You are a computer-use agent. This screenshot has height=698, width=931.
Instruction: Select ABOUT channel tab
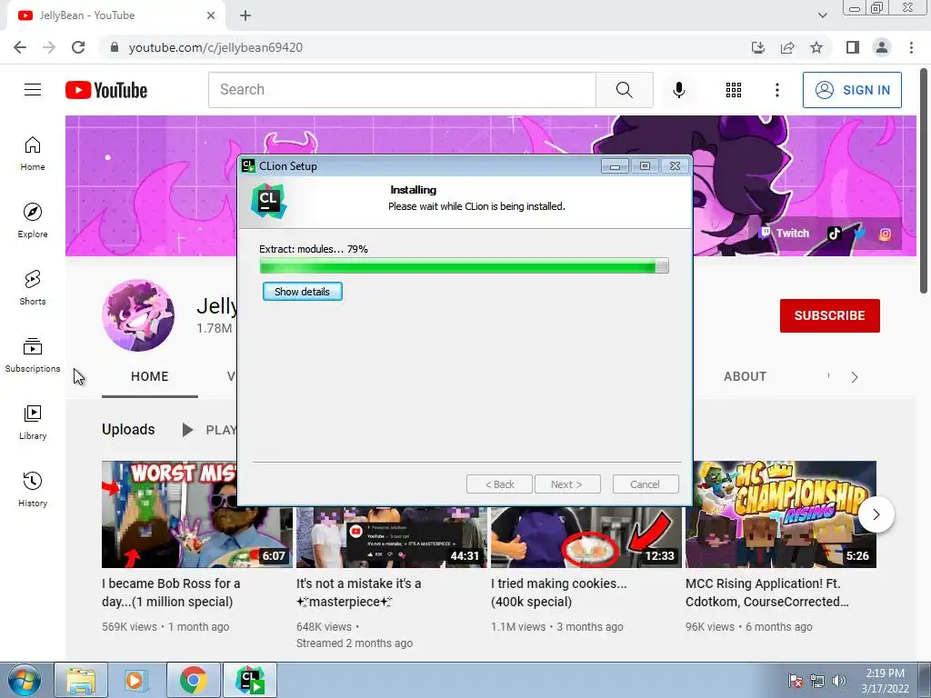746,376
